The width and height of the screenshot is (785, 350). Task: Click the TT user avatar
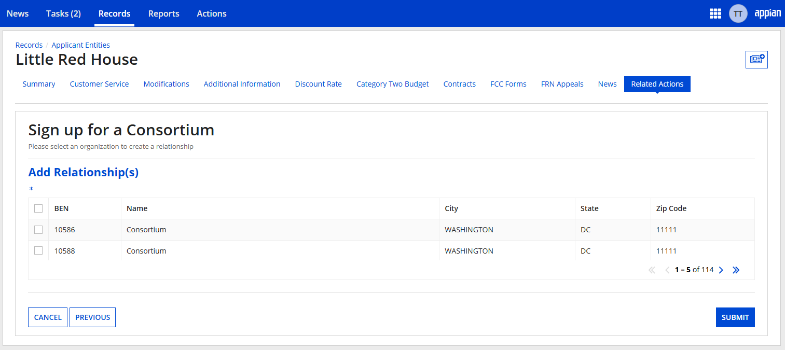[738, 13]
